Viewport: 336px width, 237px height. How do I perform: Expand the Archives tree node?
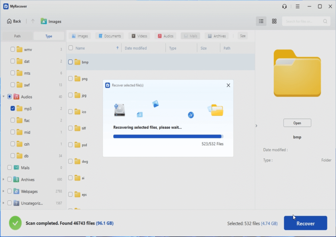pyautogui.click(x=3, y=179)
